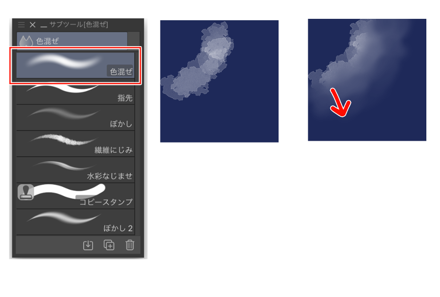Select the ぼかし 2 sub tool
The height and width of the screenshot is (297, 440).
click(75, 222)
